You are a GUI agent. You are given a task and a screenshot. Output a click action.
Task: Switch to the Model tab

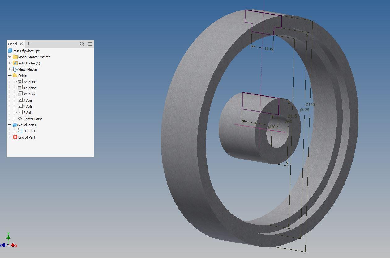pyautogui.click(x=13, y=44)
